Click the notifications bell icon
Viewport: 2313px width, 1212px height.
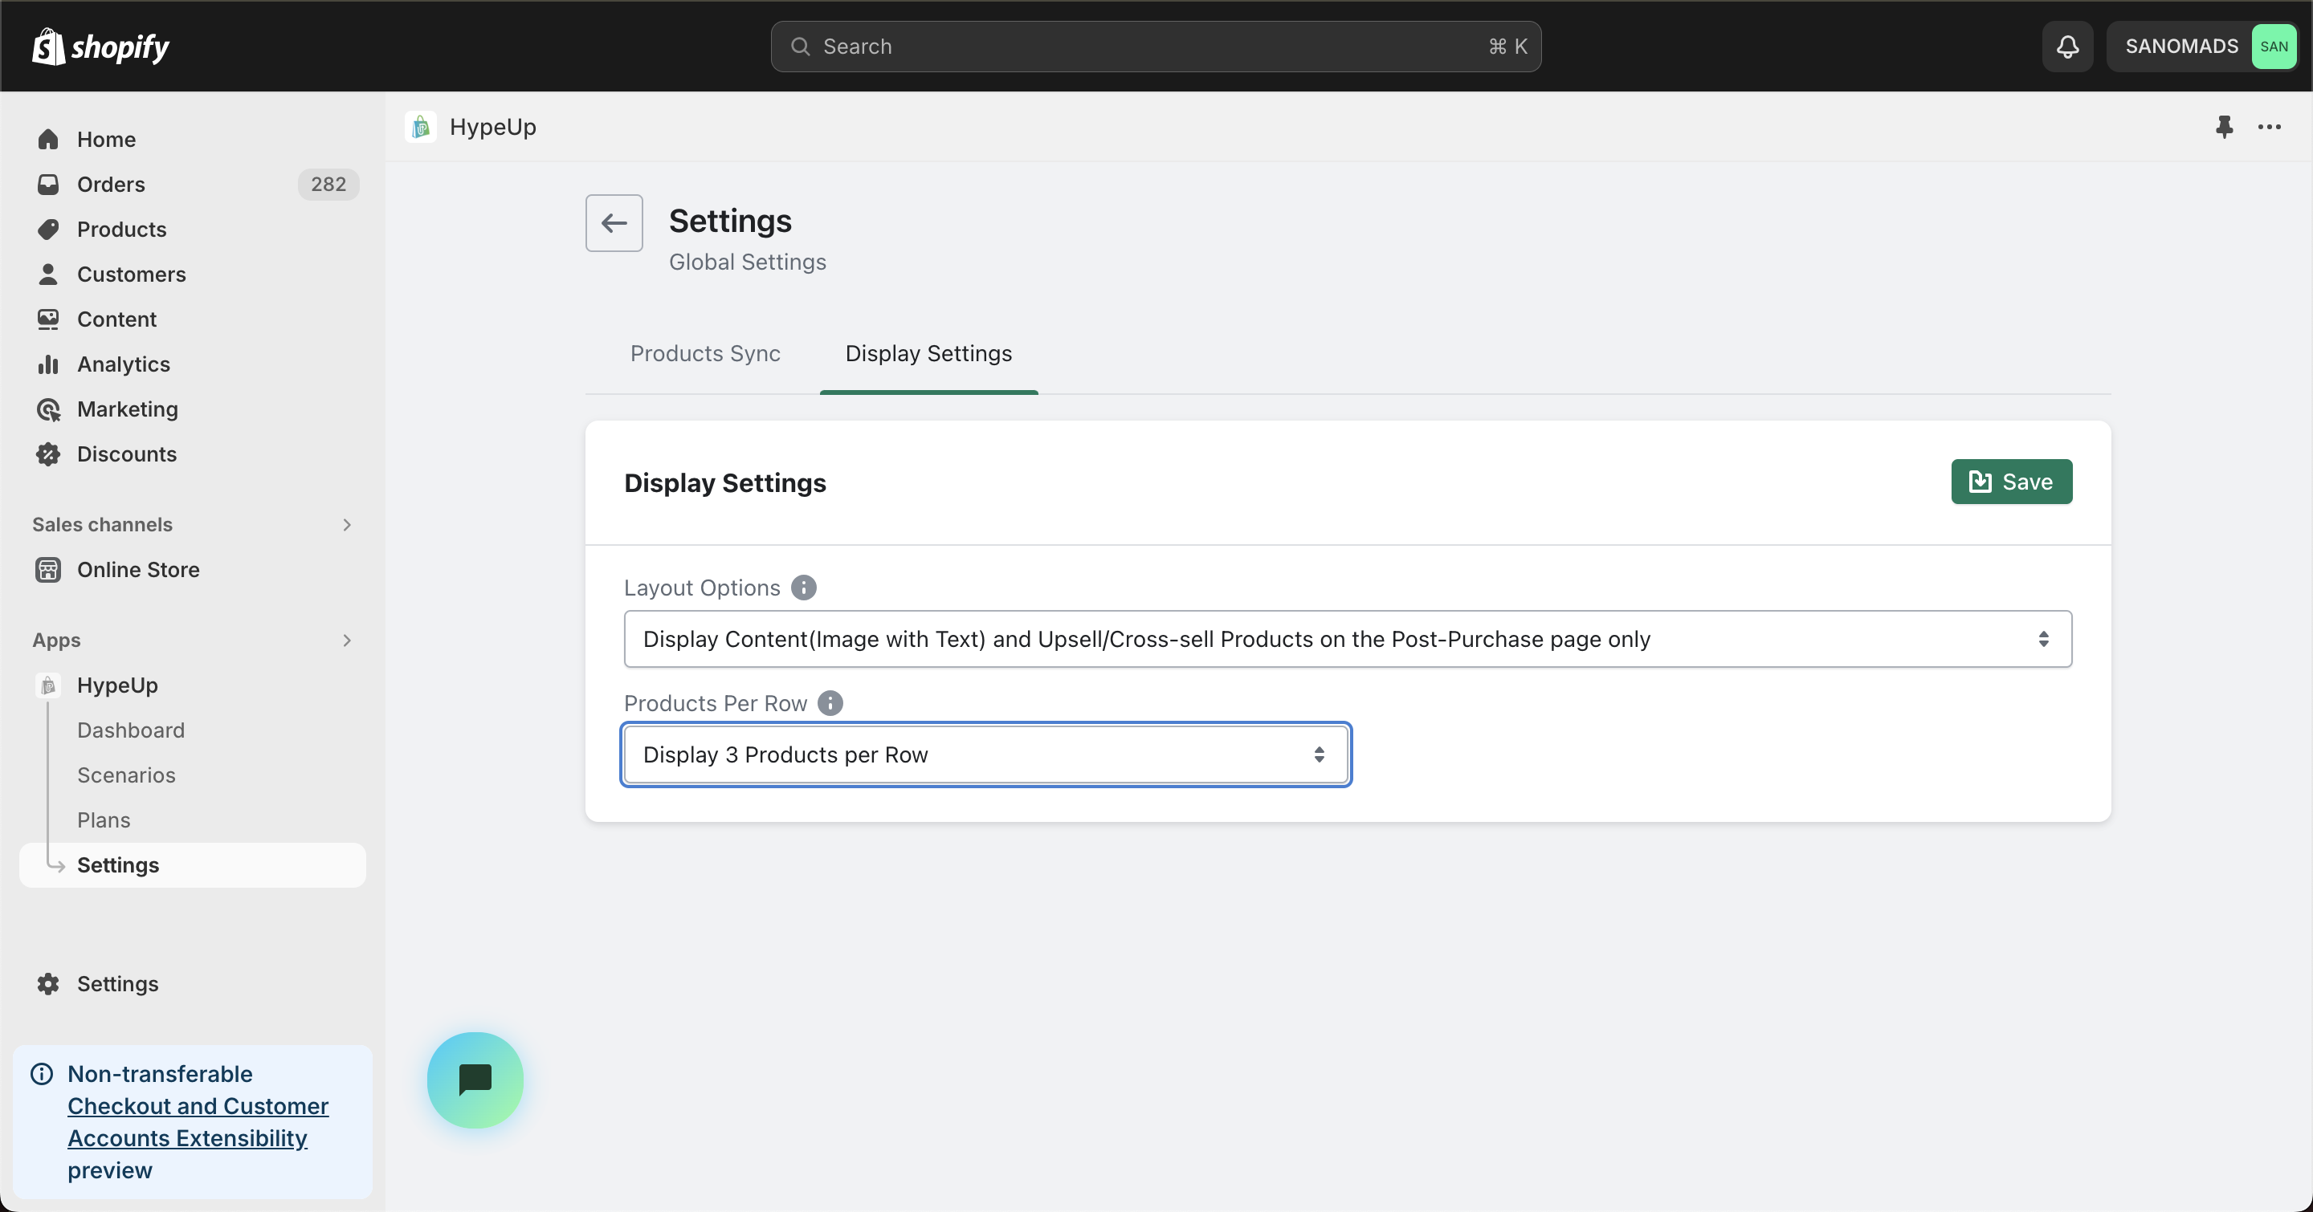(2067, 47)
